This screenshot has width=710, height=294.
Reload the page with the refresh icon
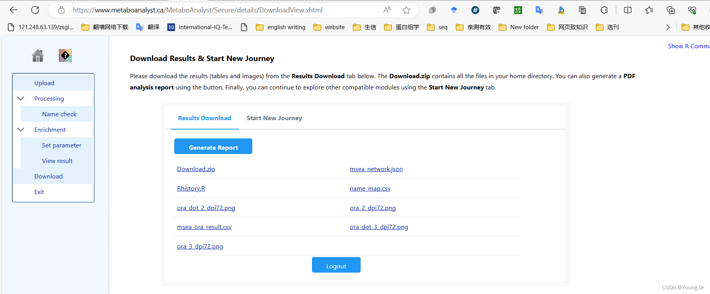[x=35, y=10]
